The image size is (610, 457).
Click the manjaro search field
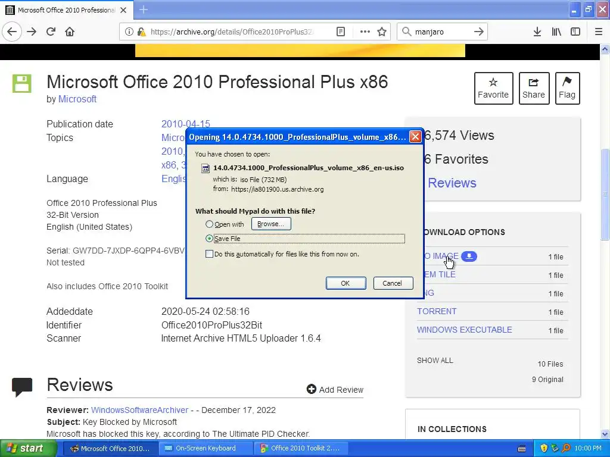click(x=441, y=32)
